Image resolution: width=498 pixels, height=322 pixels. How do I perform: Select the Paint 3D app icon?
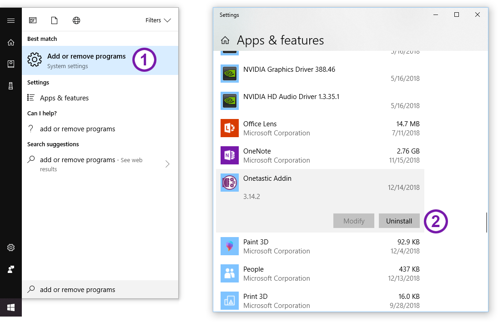(230, 246)
